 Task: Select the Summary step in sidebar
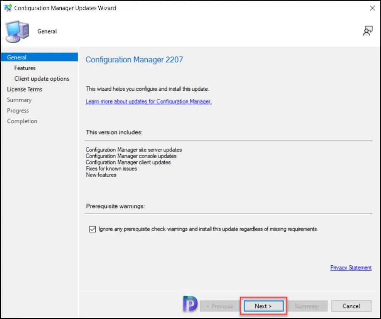tap(19, 100)
